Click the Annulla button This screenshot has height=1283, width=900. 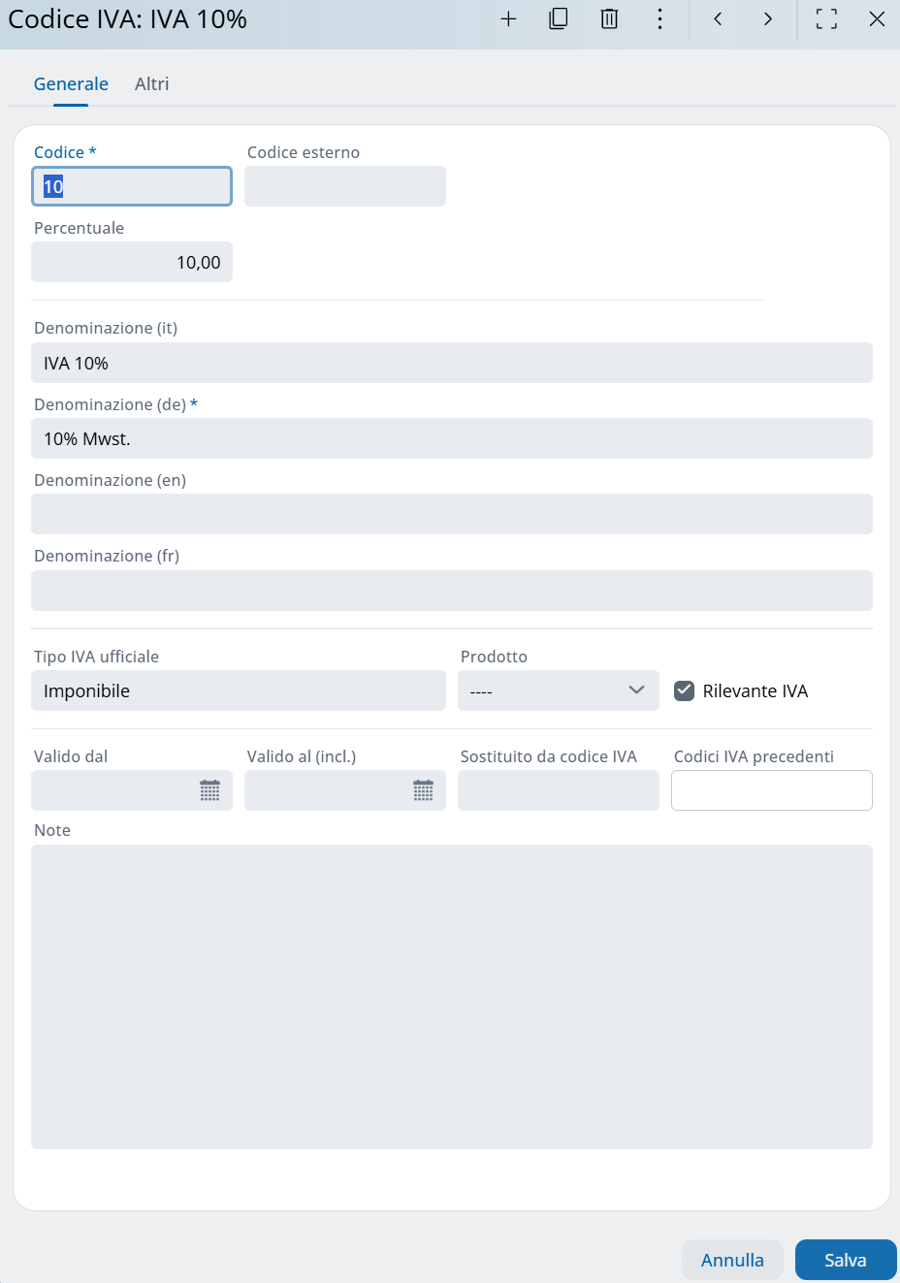click(x=732, y=1260)
